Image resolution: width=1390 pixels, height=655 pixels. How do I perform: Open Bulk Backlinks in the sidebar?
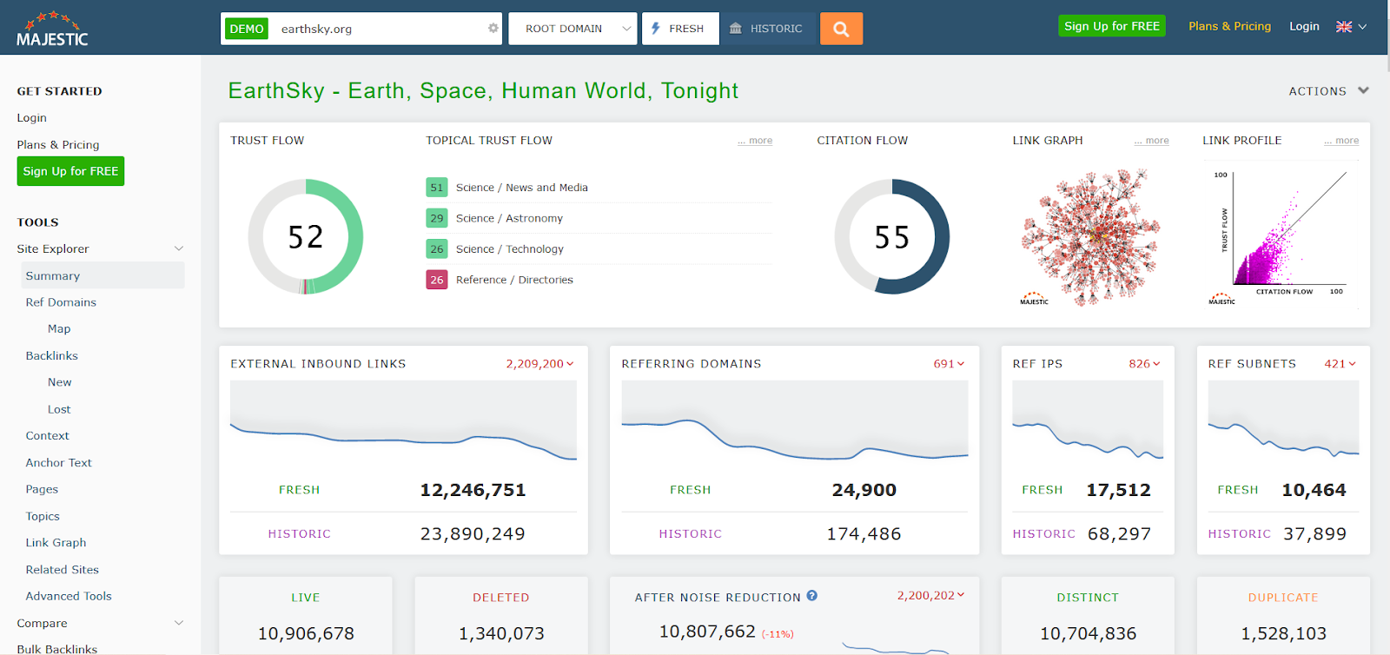coord(56,649)
